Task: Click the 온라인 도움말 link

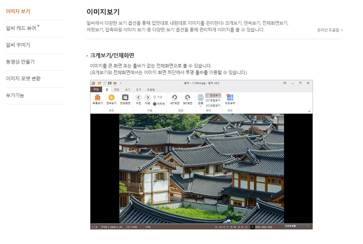Action: coord(330,30)
